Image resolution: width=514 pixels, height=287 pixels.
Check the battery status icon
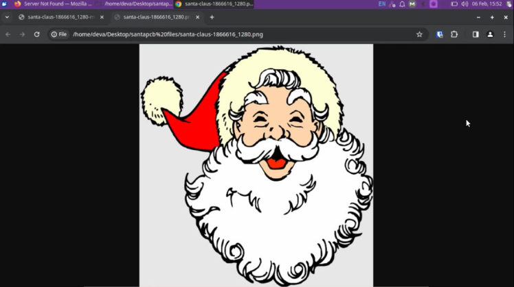454,4
